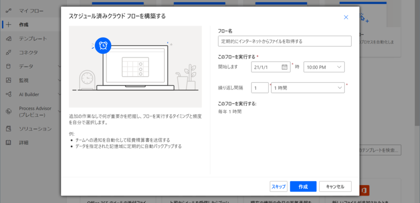Click the 毎年 1 時間 summary text
Image resolution: width=420 pixels, height=203 pixels.
click(x=230, y=112)
